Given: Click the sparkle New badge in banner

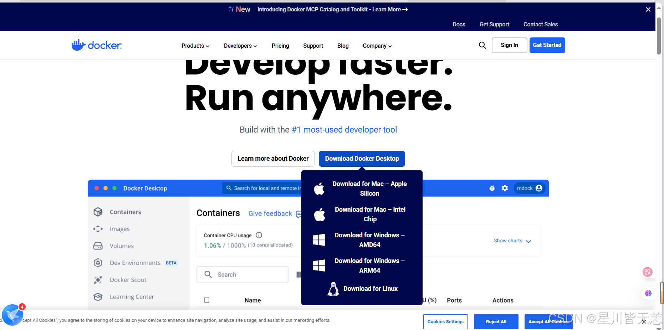Looking at the screenshot, I should (240, 9).
